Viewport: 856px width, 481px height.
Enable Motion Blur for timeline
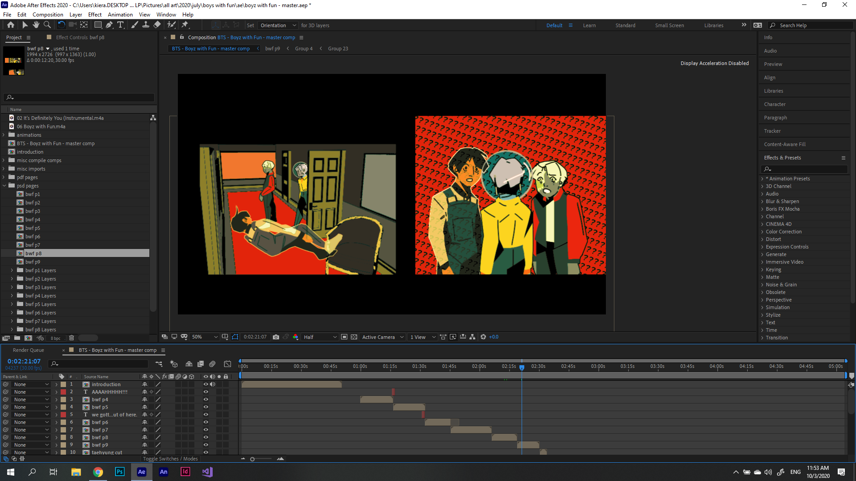[212, 364]
